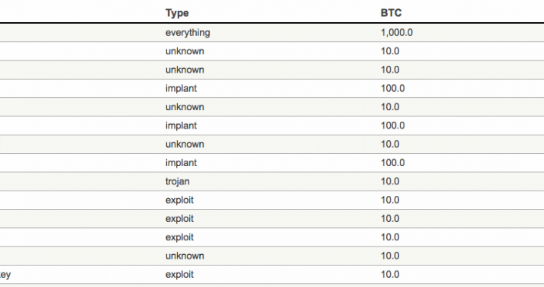
Task: Select the "trojan" type cell
Action: (177, 182)
